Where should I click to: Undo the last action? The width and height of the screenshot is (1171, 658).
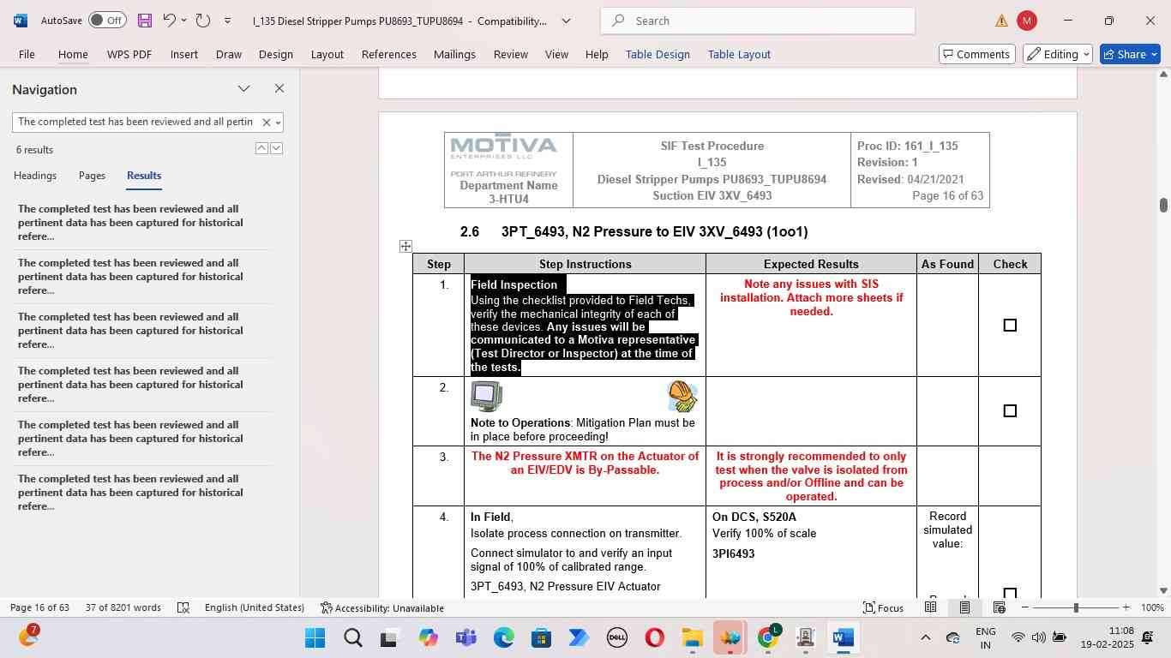click(x=170, y=21)
